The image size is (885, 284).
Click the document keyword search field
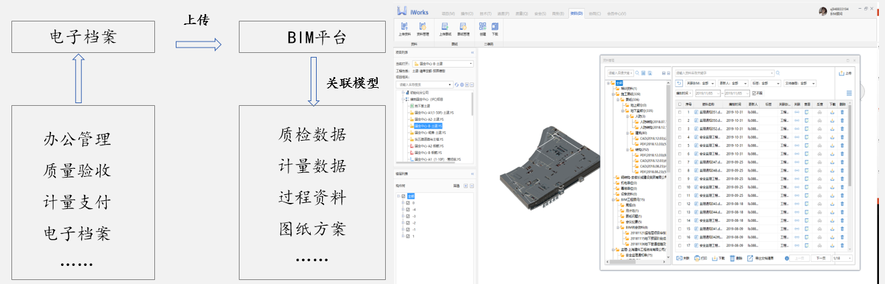(x=726, y=72)
